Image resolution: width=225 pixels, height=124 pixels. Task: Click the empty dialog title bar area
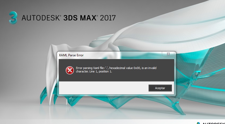coord(122,55)
